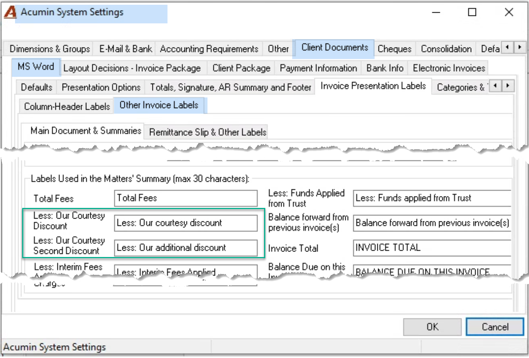Viewport: 529px width, 358px height.
Task: Open the Dimensions & Groups tab
Action: [x=50, y=49]
